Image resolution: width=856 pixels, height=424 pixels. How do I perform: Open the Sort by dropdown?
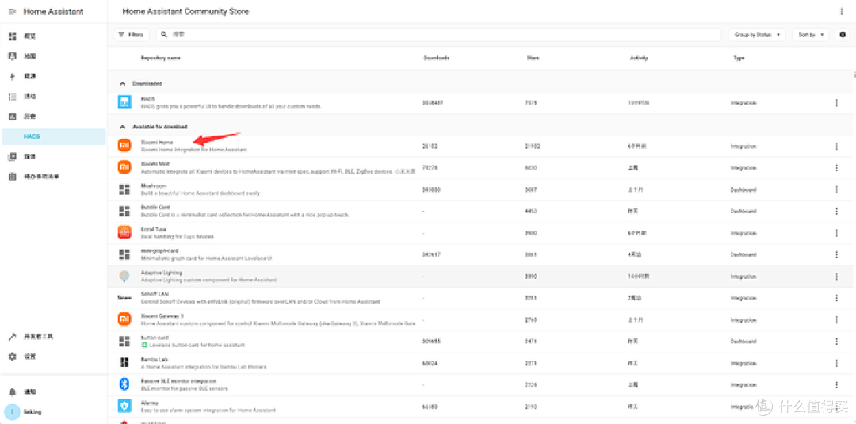click(x=810, y=35)
